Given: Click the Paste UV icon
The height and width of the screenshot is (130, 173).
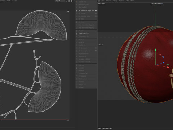Looking at the screenshot, I should click(x=77, y=68).
